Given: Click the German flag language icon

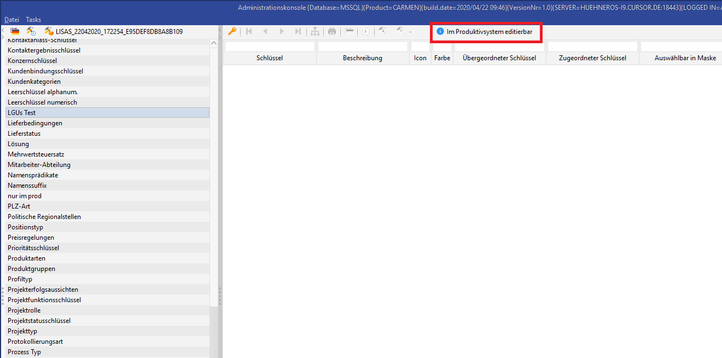Looking at the screenshot, I should pos(15,32).
